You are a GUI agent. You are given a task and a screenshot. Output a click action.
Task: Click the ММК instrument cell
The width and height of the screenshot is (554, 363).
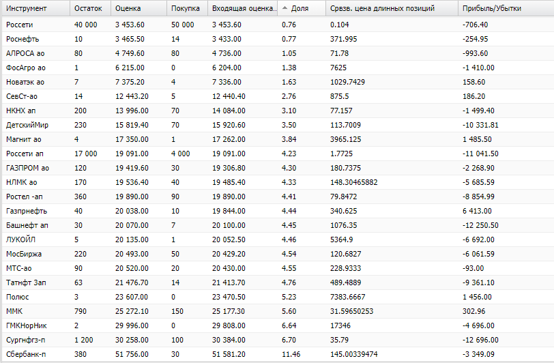click(14, 311)
